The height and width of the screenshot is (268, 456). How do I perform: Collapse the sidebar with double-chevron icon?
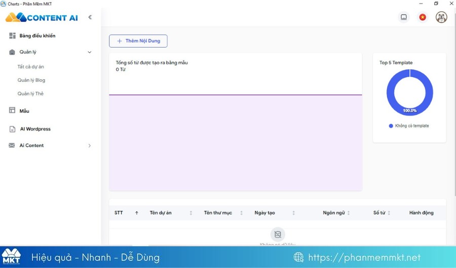(x=90, y=17)
